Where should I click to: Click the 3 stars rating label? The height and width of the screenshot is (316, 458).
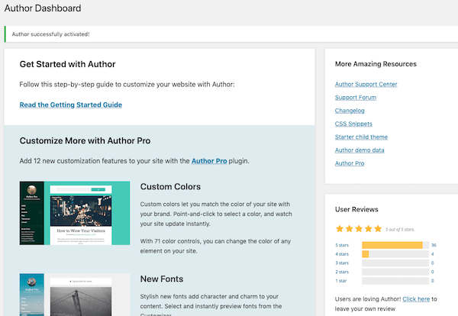342,263
